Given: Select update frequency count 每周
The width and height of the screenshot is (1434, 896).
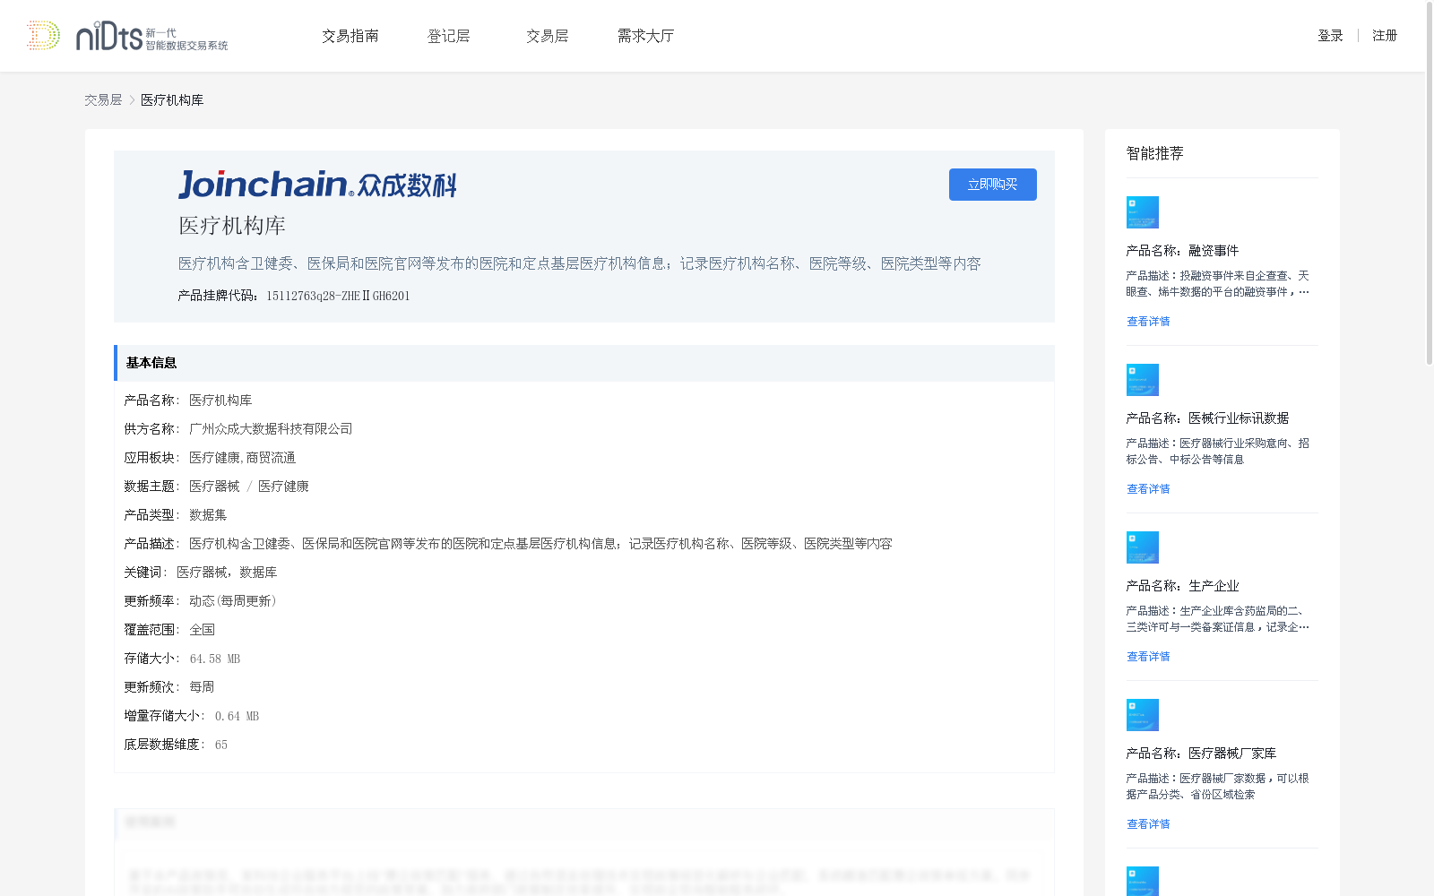Looking at the screenshot, I should [202, 687].
